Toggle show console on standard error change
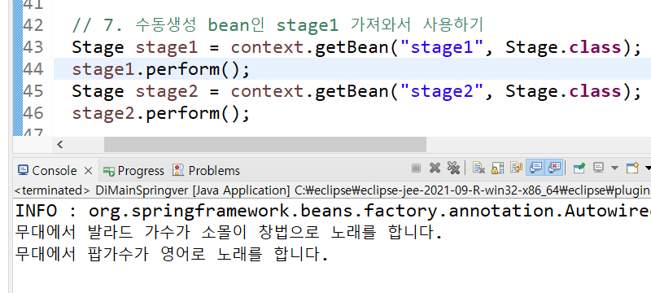Viewport: 651px width, 293px height. click(x=555, y=168)
